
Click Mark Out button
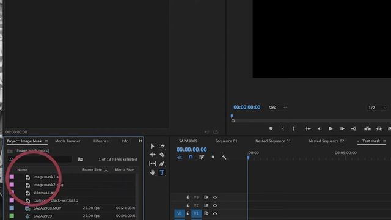point(293,128)
